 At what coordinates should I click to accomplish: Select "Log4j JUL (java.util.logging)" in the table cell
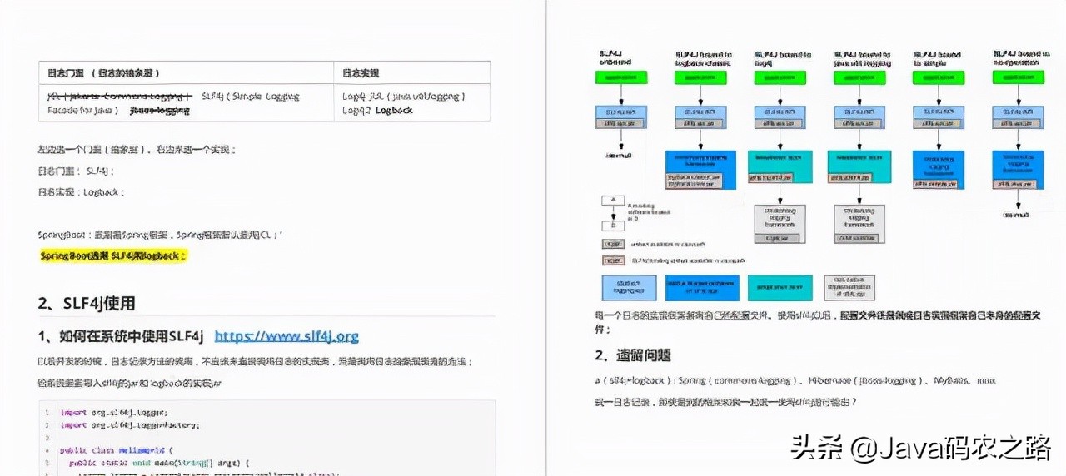(404, 96)
